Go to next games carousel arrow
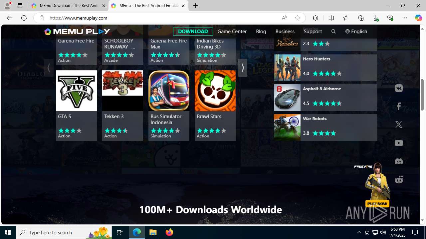The height and width of the screenshot is (239, 426). coord(243,68)
